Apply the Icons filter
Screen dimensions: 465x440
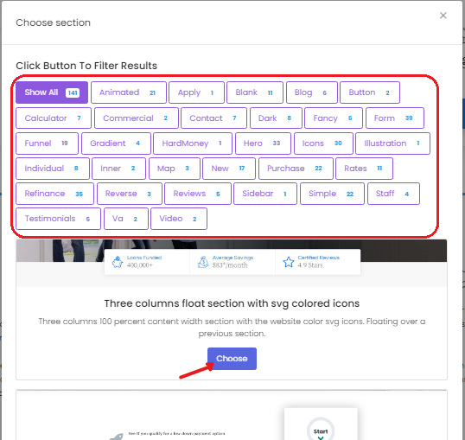click(323, 143)
